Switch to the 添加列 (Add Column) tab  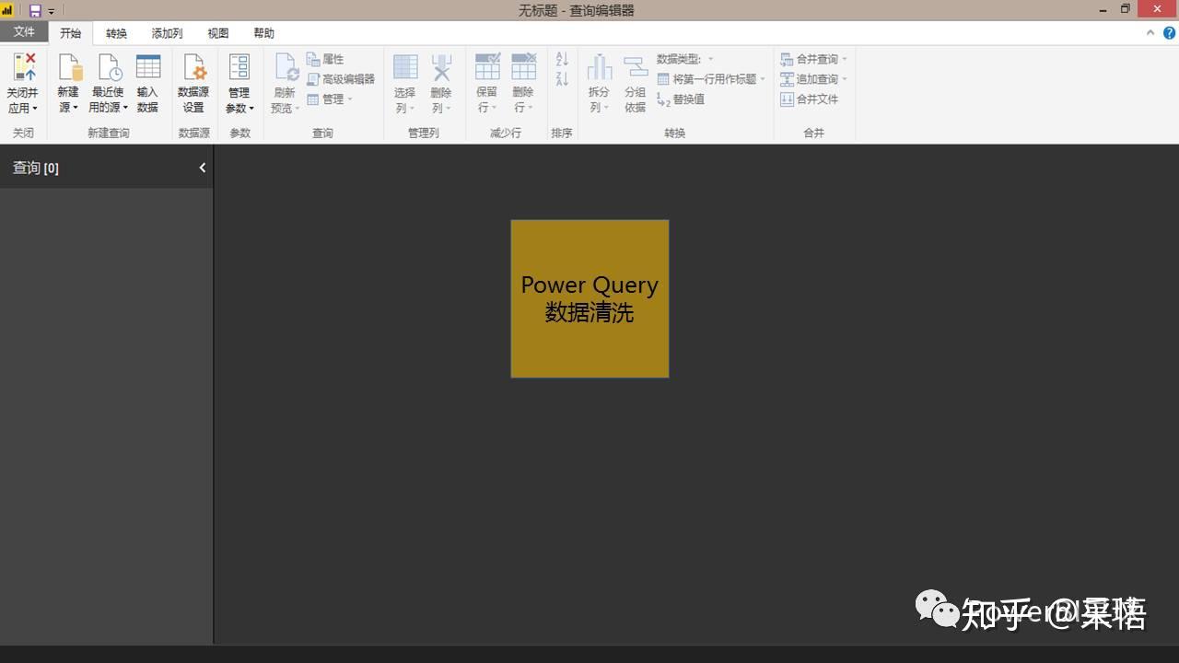[x=167, y=33]
